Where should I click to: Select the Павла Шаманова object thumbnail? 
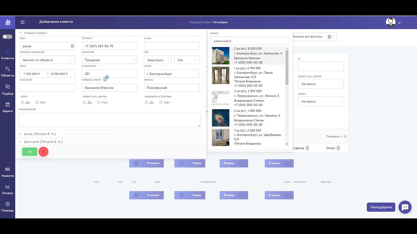[221, 75]
